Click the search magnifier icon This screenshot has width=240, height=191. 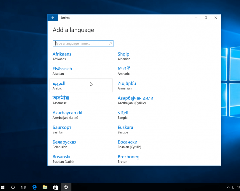111,44
